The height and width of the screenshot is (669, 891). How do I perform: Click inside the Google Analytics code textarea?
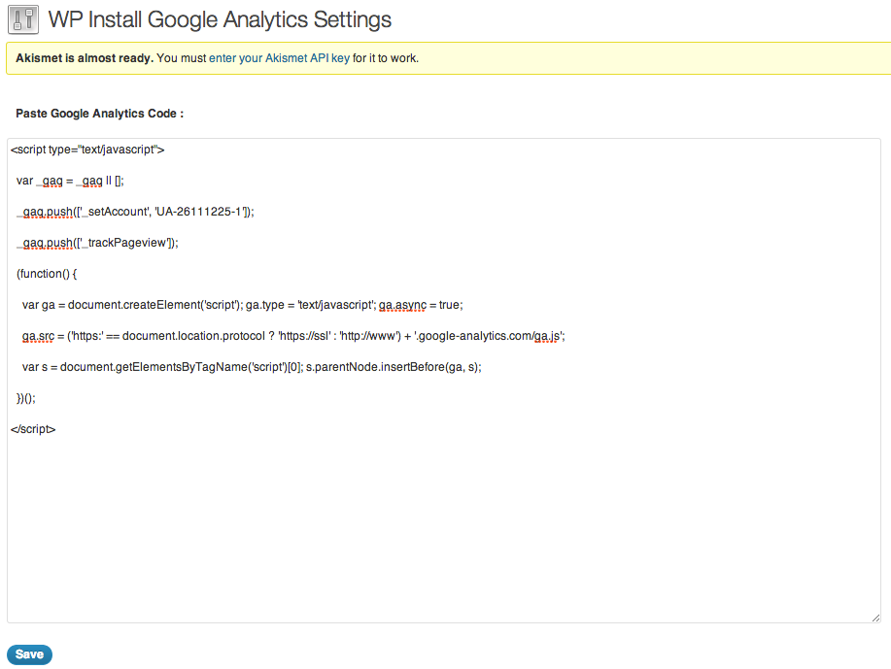coord(444,381)
